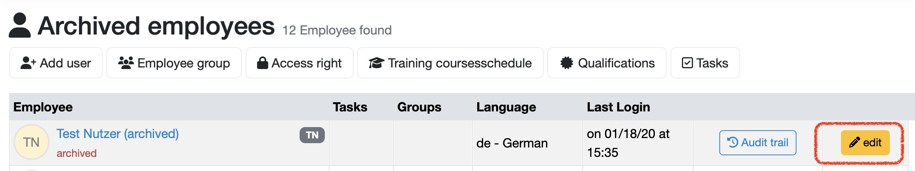Go to the Qualifications section
915x171 pixels.
coord(607,63)
